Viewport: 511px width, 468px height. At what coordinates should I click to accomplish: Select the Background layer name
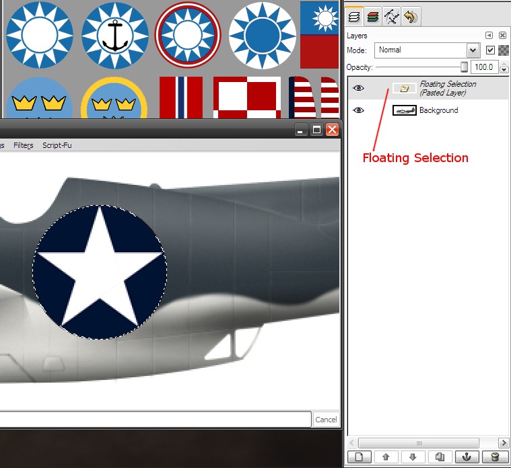point(439,110)
